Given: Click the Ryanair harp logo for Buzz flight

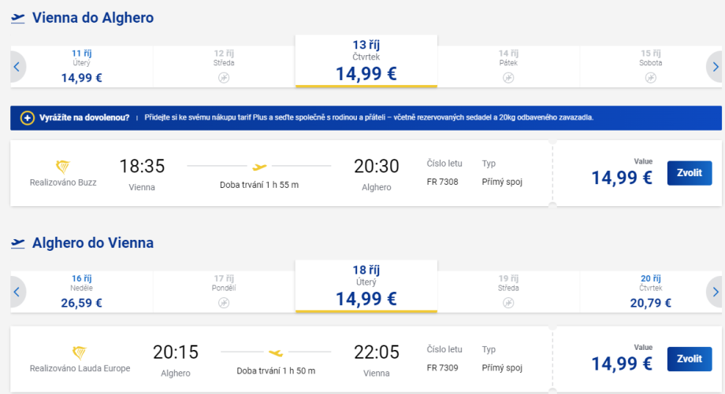Looking at the screenshot, I should [63, 167].
